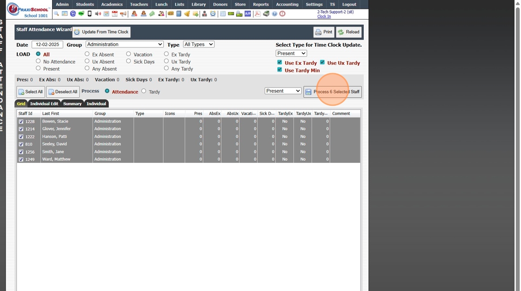Open the green chat bubble icon
Viewport: 521px width, 291px height.
[x=81, y=14]
